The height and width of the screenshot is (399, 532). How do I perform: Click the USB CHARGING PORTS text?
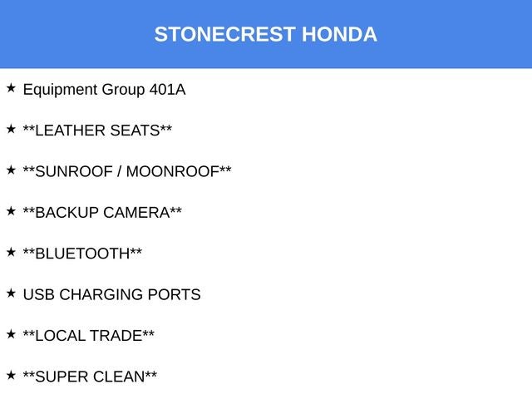[x=111, y=295]
